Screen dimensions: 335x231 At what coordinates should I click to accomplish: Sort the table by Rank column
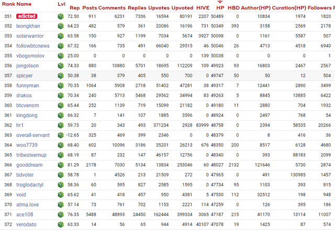(x=8, y=4)
